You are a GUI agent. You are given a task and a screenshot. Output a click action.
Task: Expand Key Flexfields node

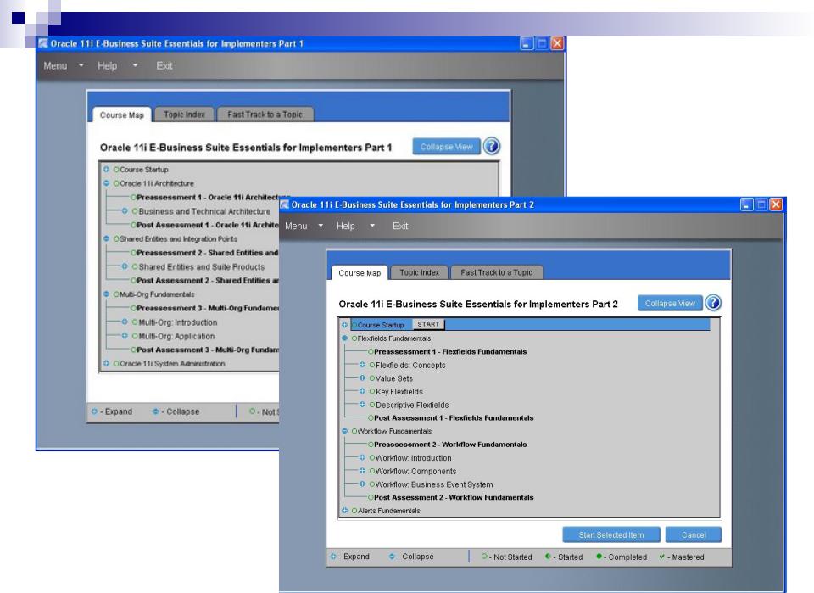[x=362, y=391]
